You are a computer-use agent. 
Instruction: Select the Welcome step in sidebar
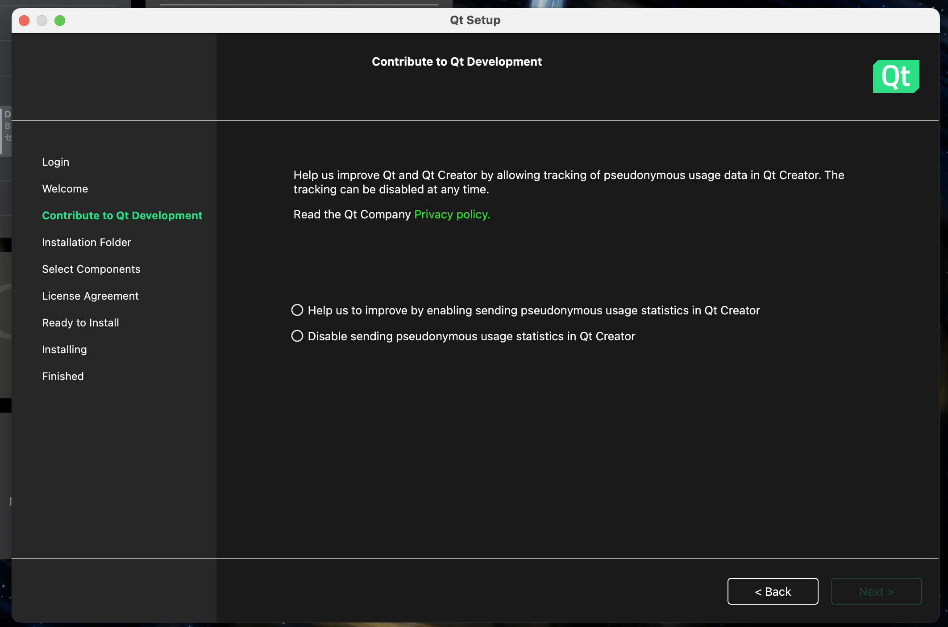pos(65,188)
